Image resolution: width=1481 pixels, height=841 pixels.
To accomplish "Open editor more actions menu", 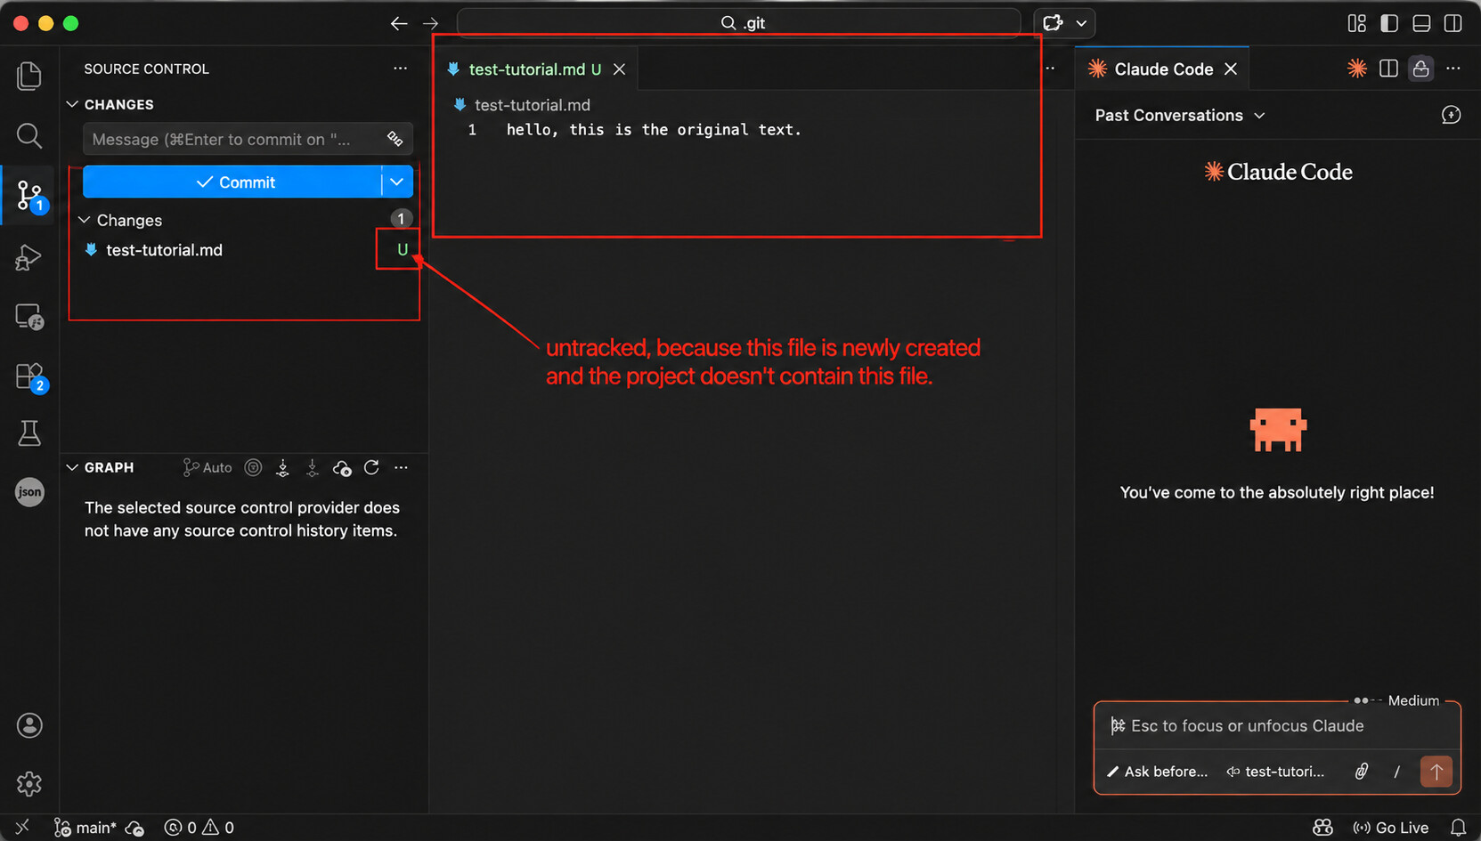I will pos(1051,69).
